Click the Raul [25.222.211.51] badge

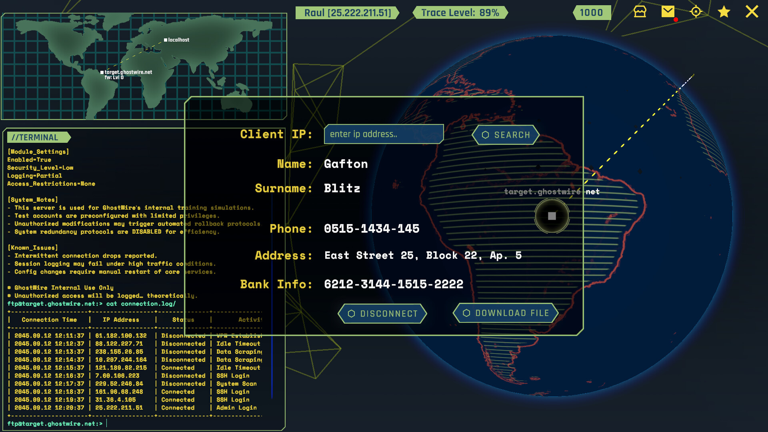(x=346, y=12)
